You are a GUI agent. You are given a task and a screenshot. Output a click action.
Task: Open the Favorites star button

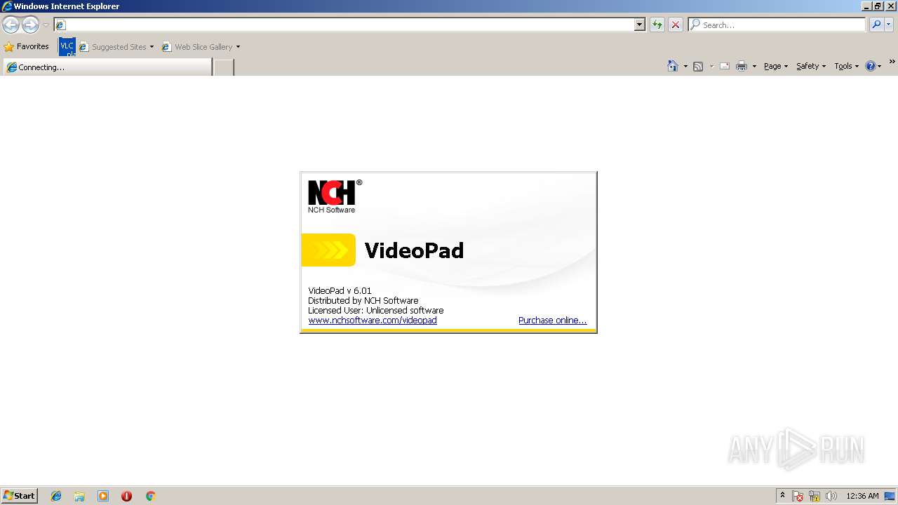pos(27,47)
